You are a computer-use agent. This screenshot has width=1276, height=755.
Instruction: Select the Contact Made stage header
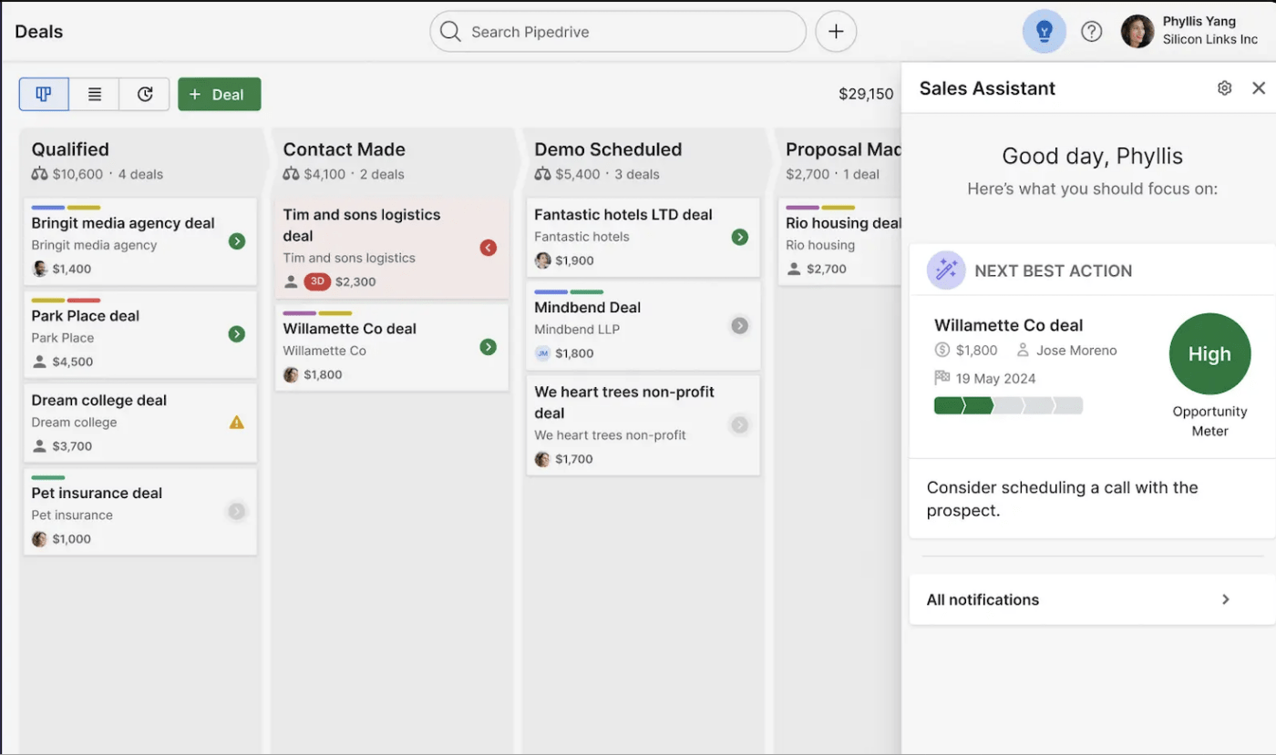pos(393,160)
